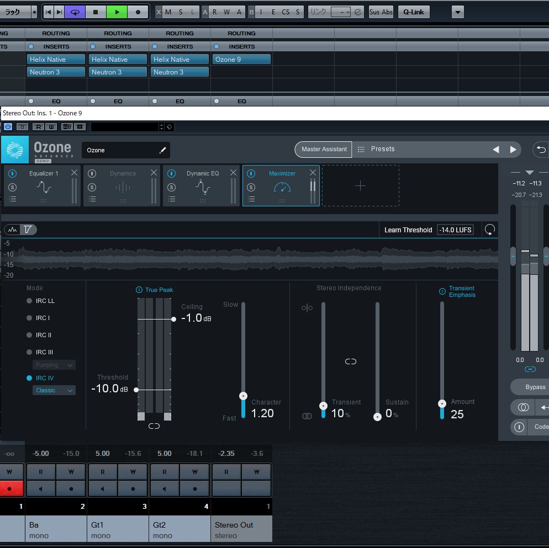Go to next marker in transport

pos(59,12)
